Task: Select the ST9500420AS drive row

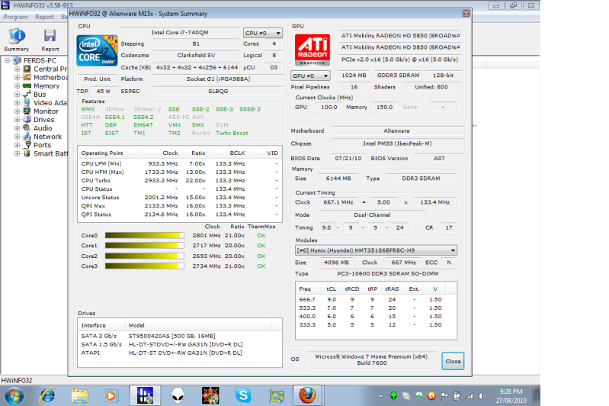Action: pyautogui.click(x=180, y=336)
